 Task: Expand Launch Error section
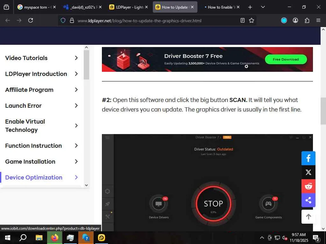[x=42, y=105]
